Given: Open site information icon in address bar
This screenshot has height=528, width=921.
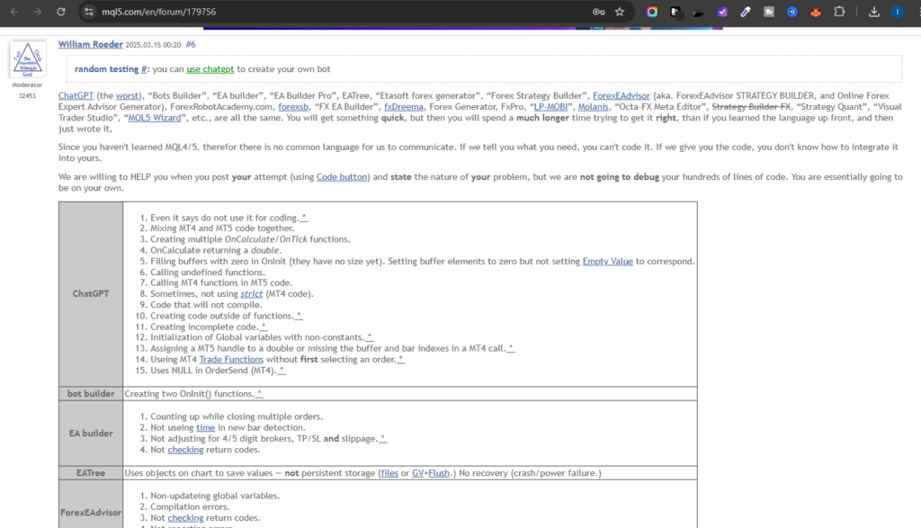Looking at the screenshot, I should 88,13.
